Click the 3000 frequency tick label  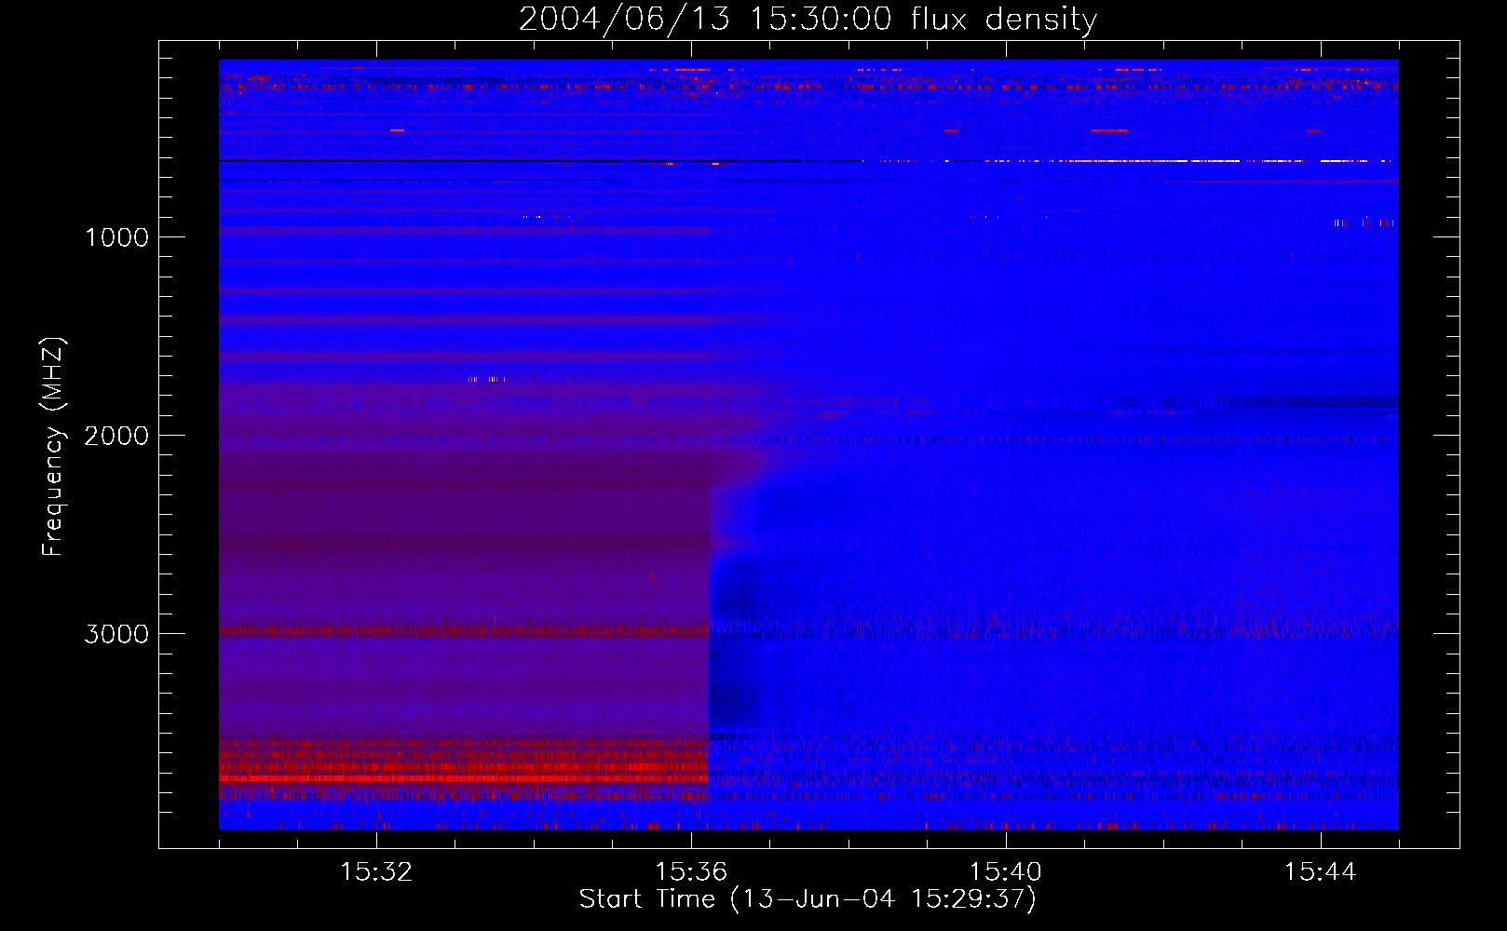pyautogui.click(x=116, y=634)
